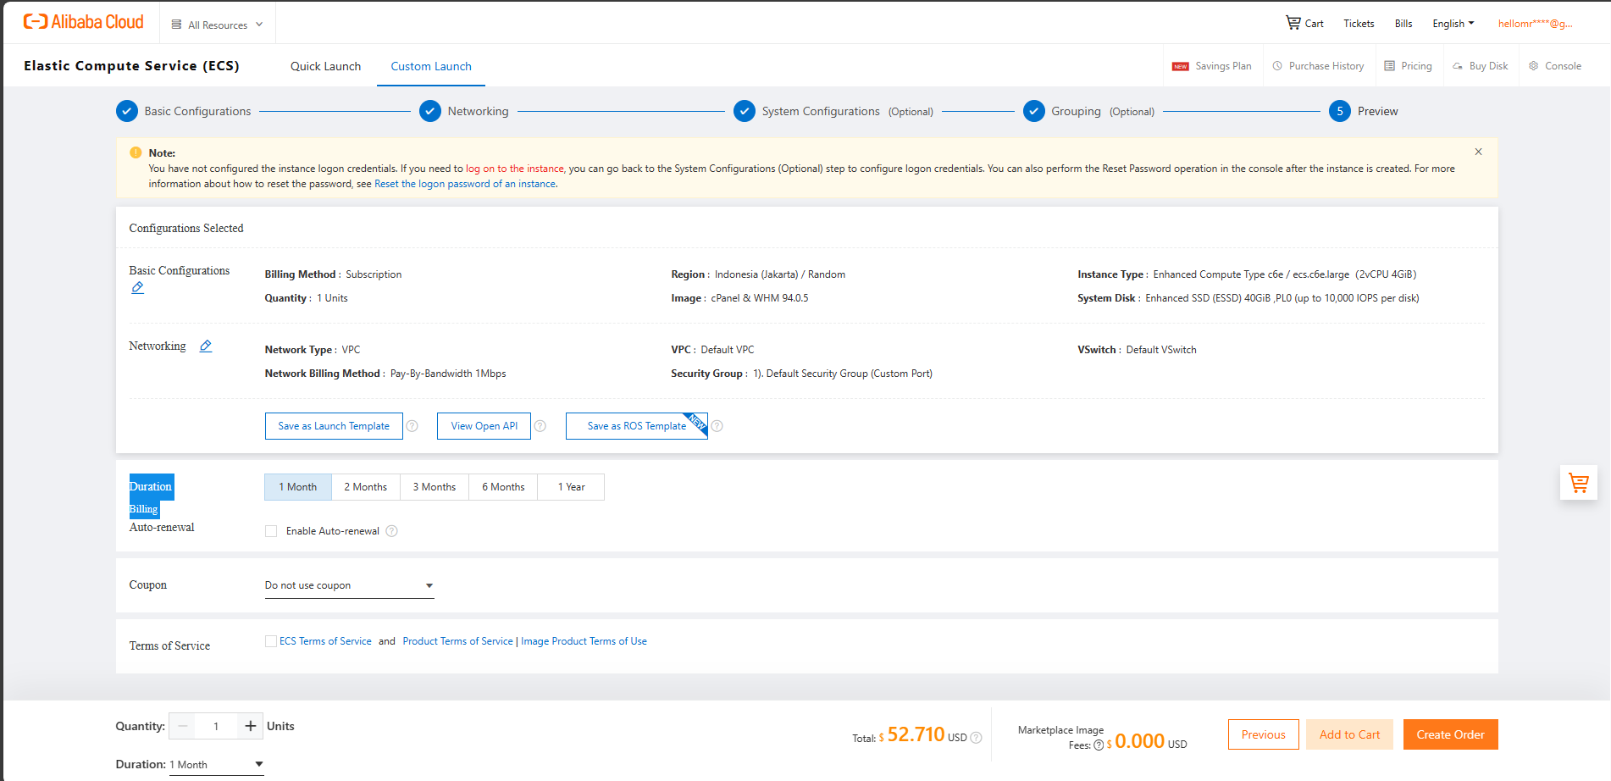Viewport: 1611px width, 781px height.
Task: Click the Preview step number 5
Action: 1340,111
